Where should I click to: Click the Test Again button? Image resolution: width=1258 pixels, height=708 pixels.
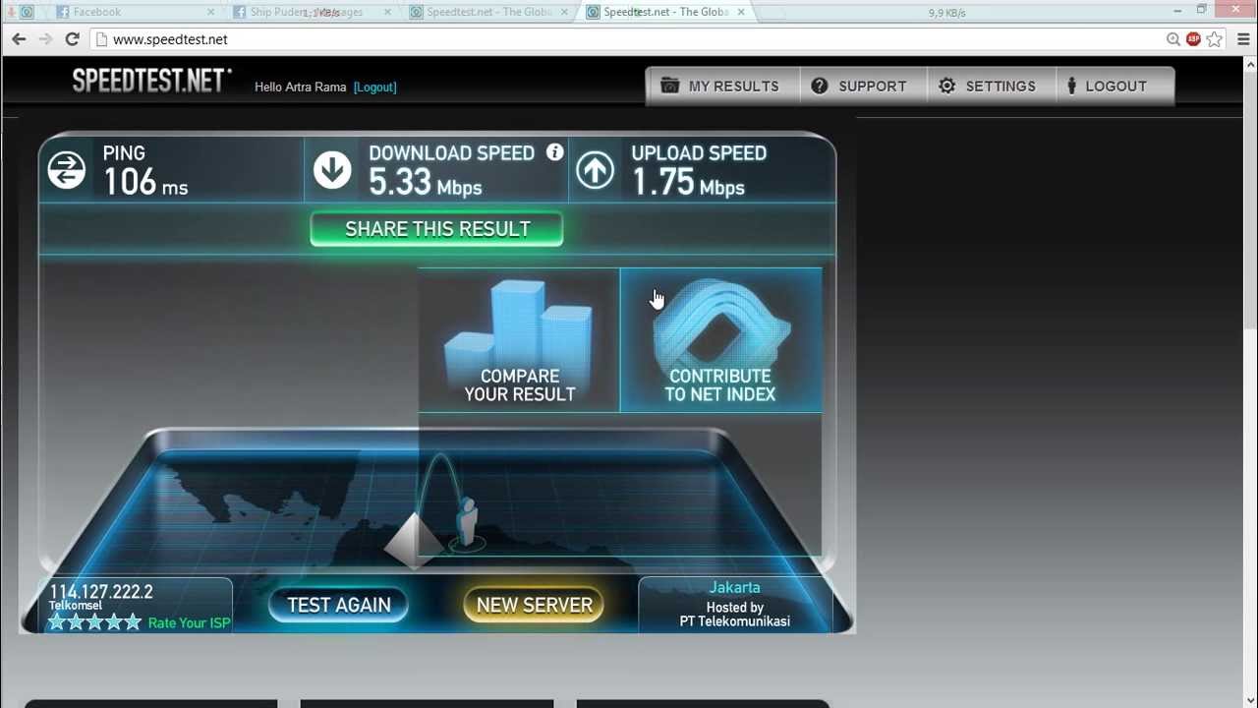tap(339, 605)
